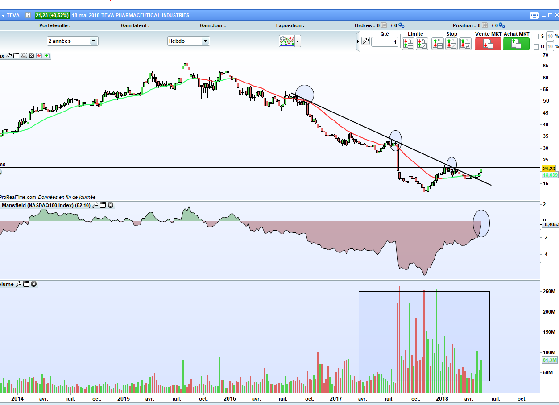Toggle the O checkbox
Viewport: 559px width, 405px height.
[536, 46]
